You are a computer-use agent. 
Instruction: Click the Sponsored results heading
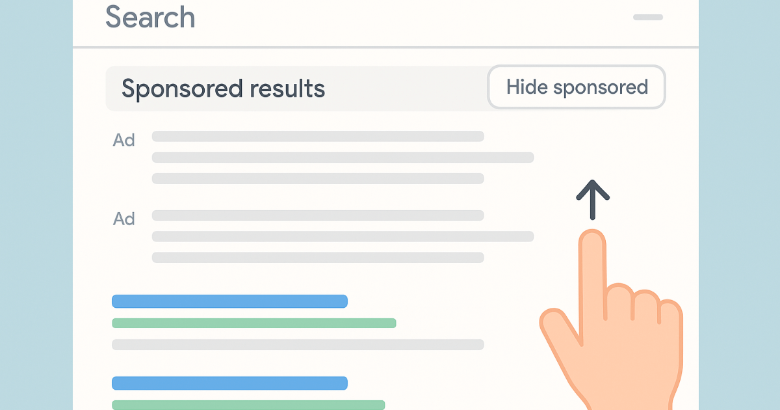[223, 89]
